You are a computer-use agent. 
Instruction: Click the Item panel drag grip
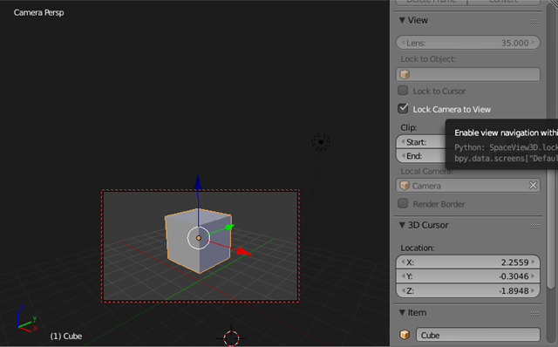coord(534,314)
